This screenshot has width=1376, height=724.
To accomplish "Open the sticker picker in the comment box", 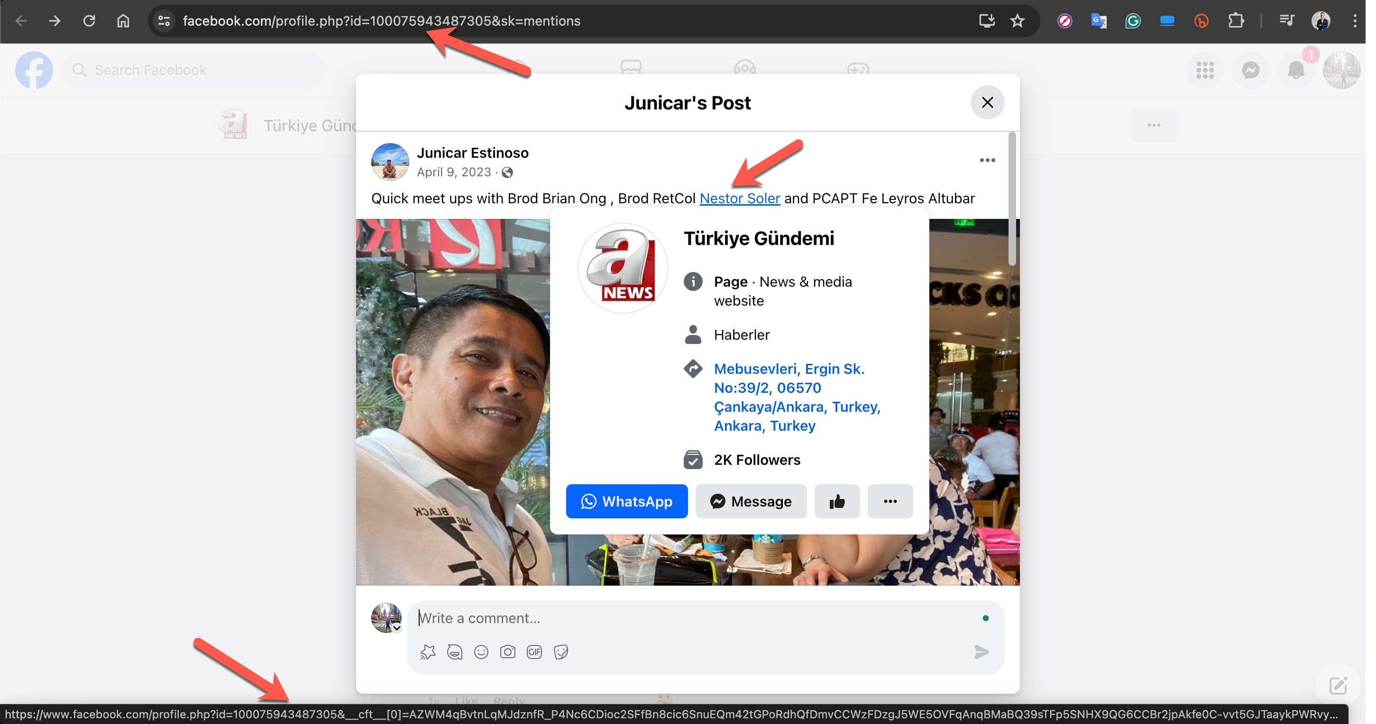I will pos(561,652).
